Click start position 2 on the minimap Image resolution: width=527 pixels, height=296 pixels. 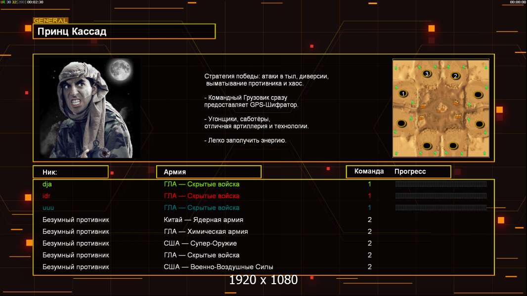click(455, 76)
